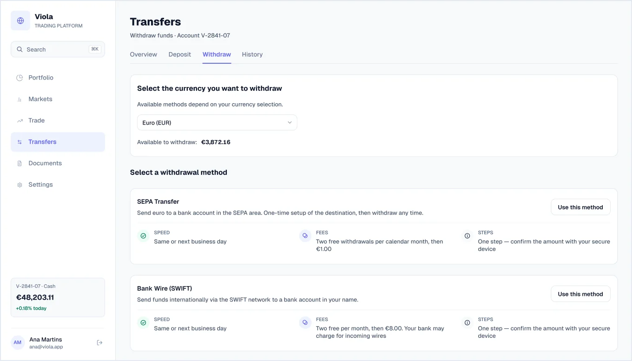The image size is (632, 361).
Task: Switch to the Overview tab
Action: 144,54
